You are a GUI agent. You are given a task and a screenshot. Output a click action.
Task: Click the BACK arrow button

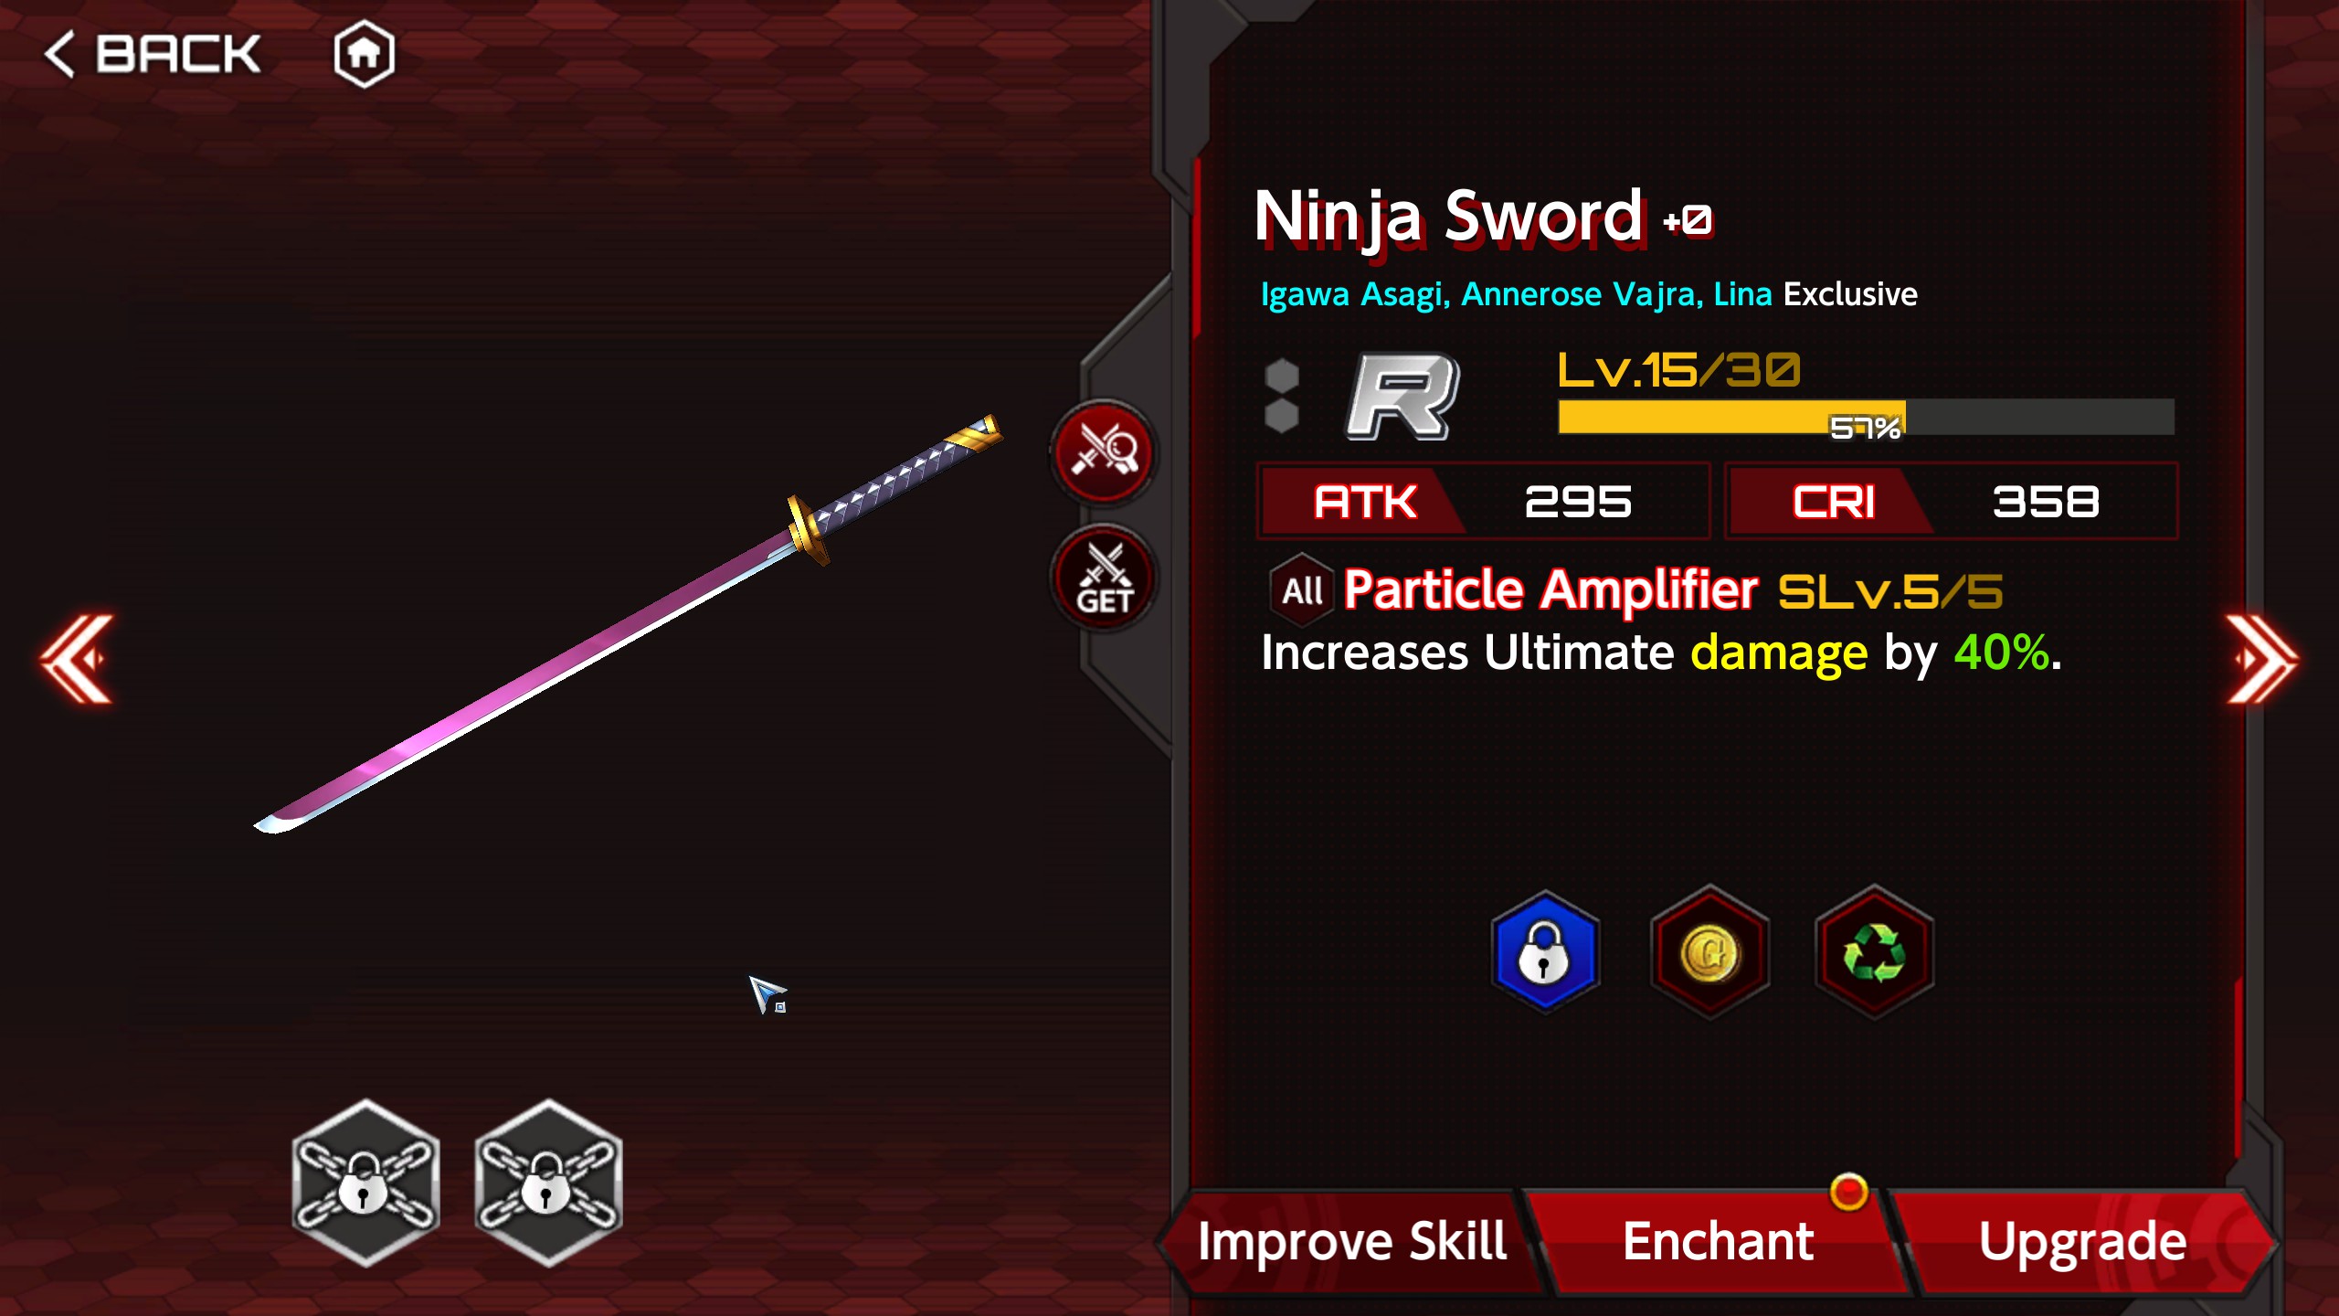[x=153, y=54]
